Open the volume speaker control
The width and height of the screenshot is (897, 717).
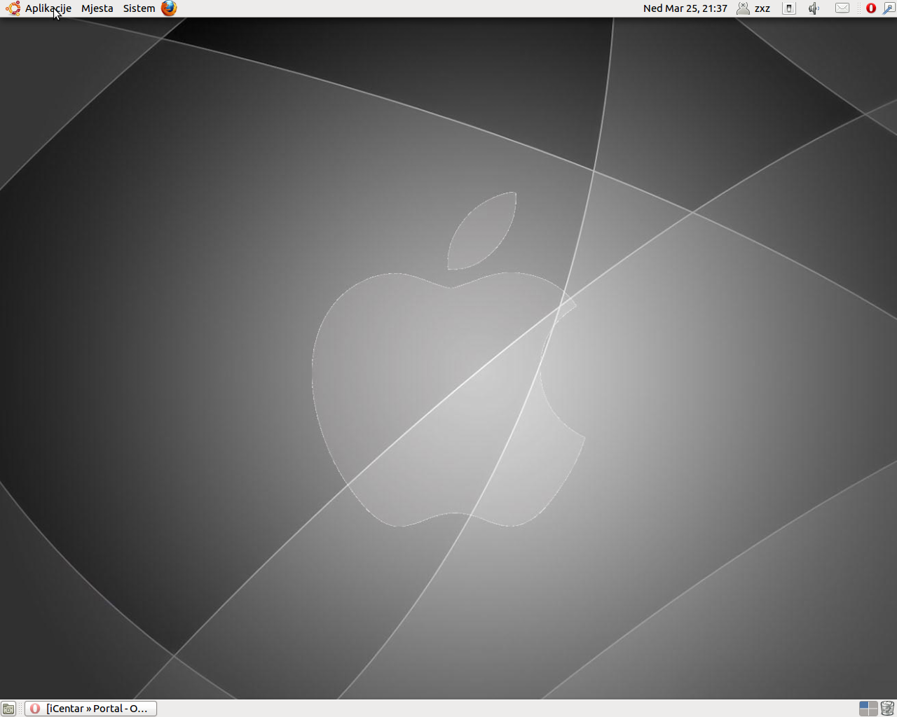[x=814, y=8]
